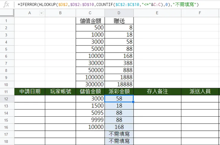Select column B header
Viewport: 220px width, 145px height.
(x=60, y=13)
